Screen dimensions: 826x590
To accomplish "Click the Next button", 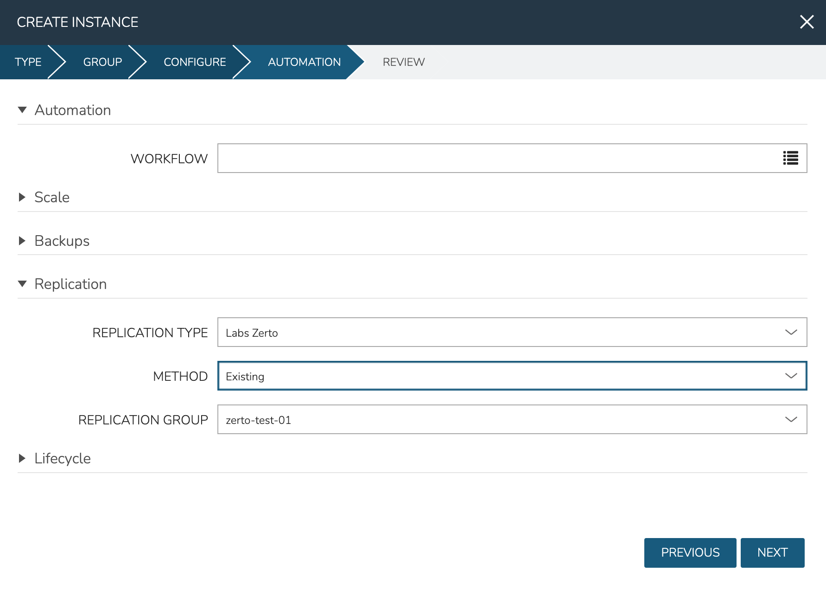I will coord(772,552).
